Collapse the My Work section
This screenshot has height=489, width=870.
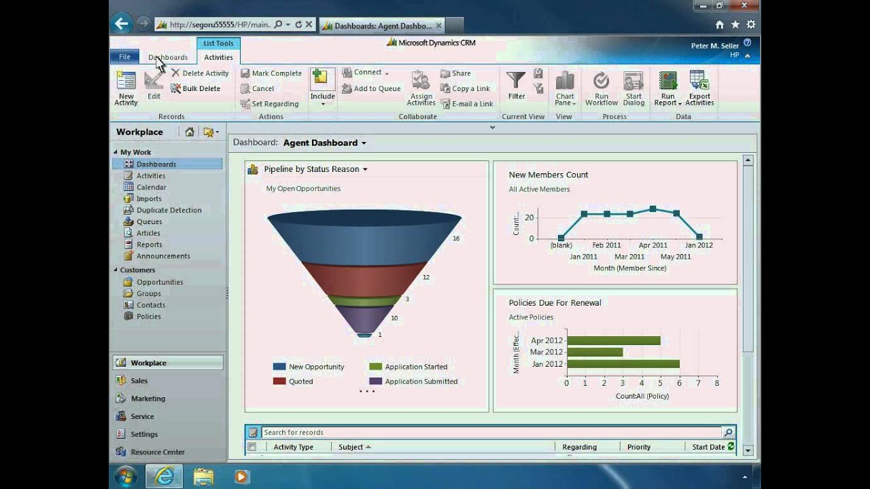click(116, 152)
